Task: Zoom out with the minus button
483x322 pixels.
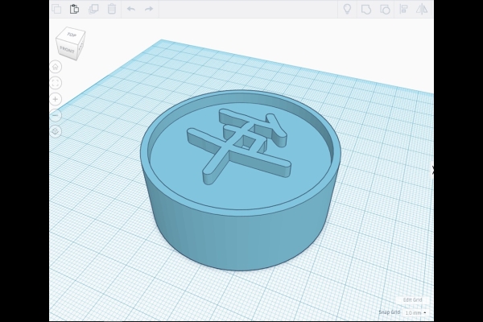Action: pos(56,115)
